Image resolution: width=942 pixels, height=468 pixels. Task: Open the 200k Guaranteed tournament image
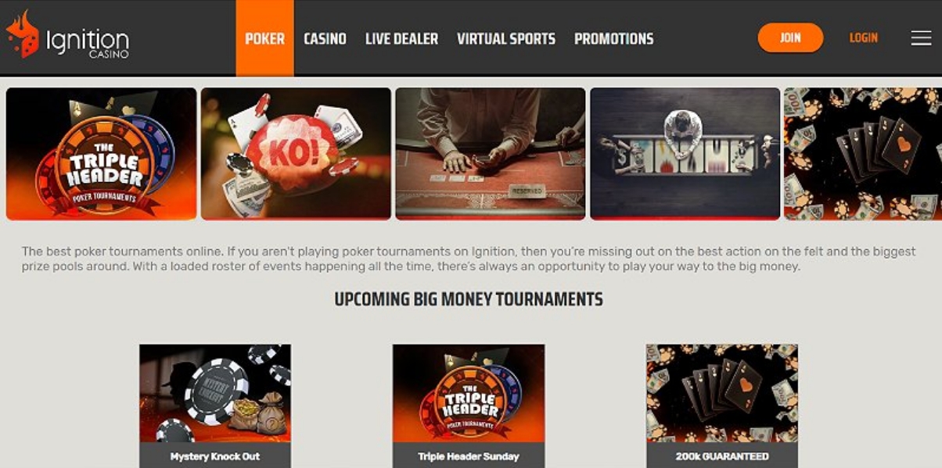(x=722, y=394)
